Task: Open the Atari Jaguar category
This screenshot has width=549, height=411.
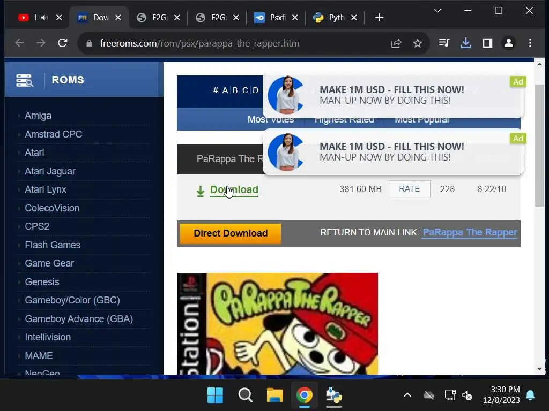Action: (50, 171)
